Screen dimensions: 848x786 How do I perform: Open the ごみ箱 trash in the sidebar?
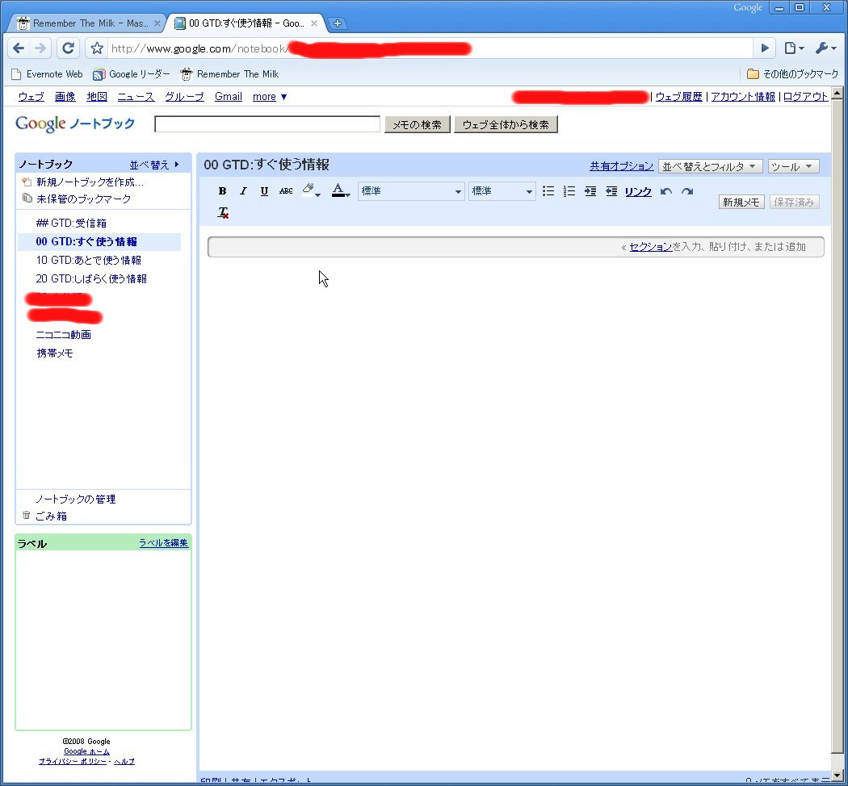pos(51,516)
